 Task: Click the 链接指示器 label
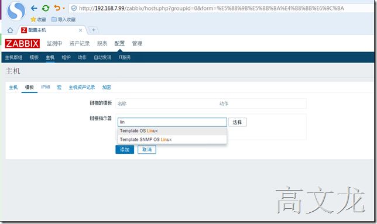point(101,118)
